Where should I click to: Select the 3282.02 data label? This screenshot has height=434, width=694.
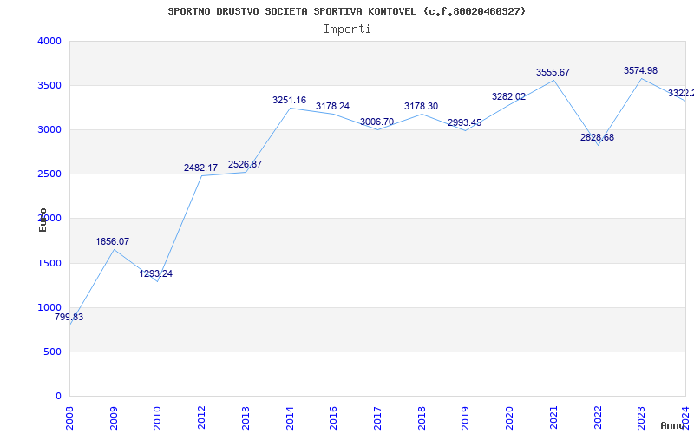(508, 96)
